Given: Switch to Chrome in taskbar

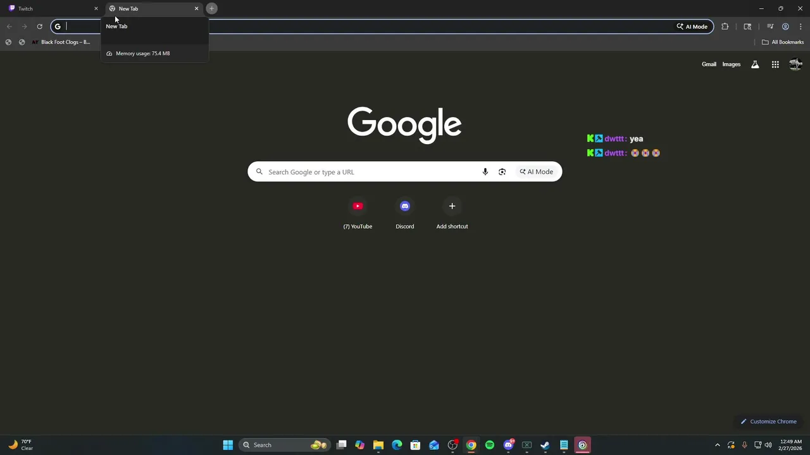Looking at the screenshot, I should click(x=471, y=445).
